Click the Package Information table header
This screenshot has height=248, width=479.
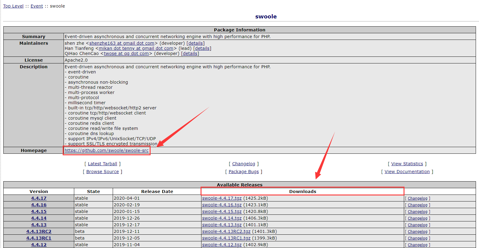click(x=240, y=30)
